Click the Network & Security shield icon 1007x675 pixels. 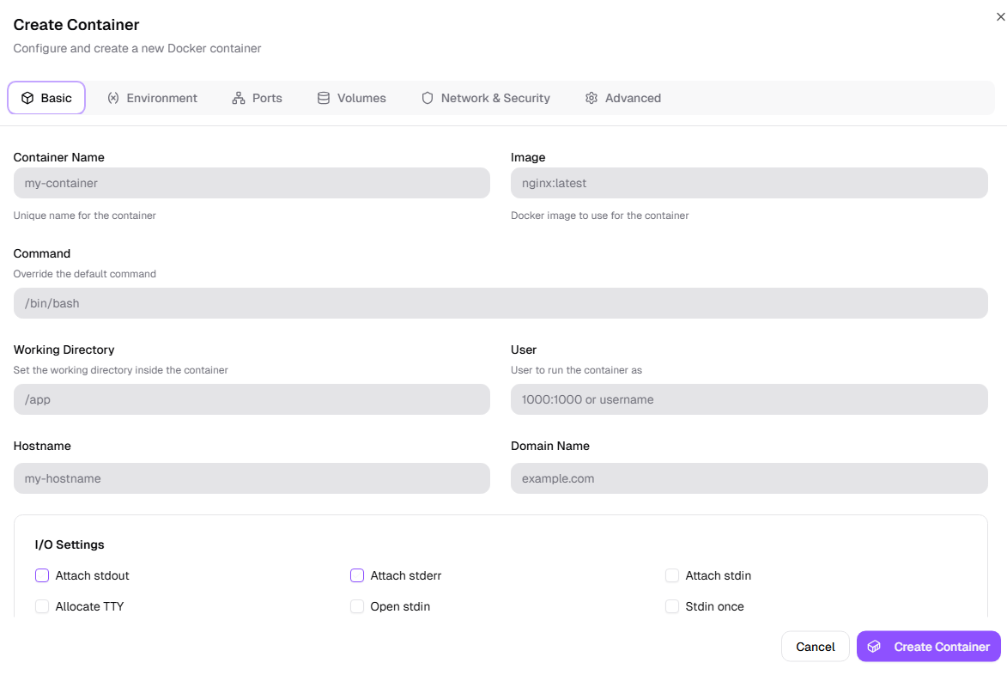(x=428, y=98)
